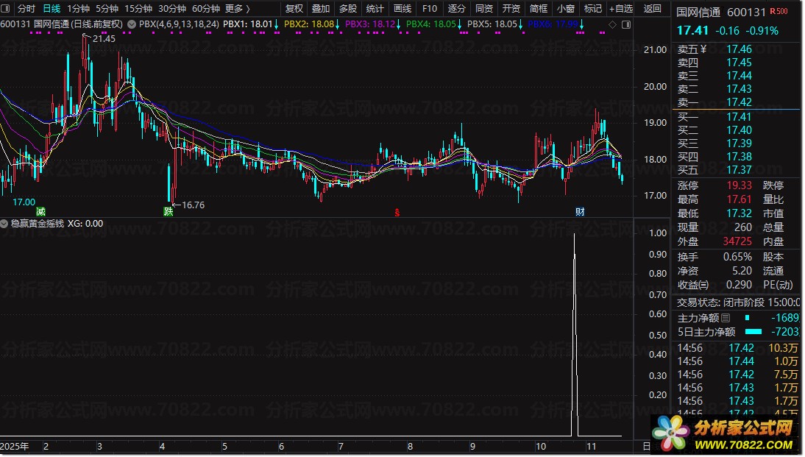This screenshot has width=805, height=457.
Task: Click the 返回 back button
Action: 652,9
